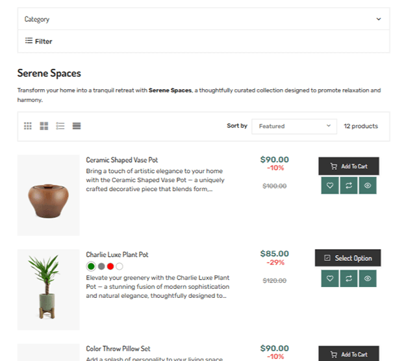Switch to small grid view
The height and width of the screenshot is (361, 393).
pos(28,126)
